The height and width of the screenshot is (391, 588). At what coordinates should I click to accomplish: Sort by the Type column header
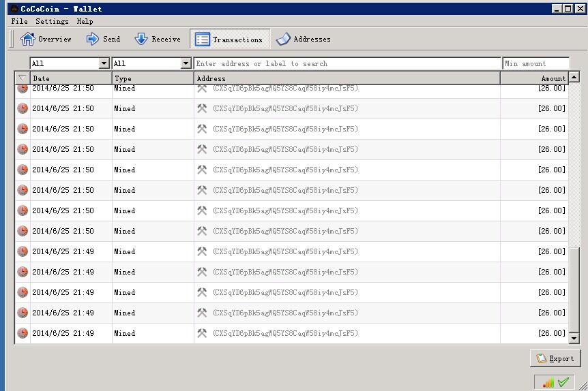tap(153, 78)
